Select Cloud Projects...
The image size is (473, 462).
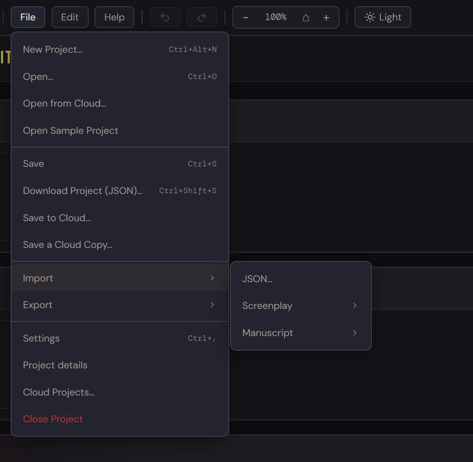click(120, 392)
